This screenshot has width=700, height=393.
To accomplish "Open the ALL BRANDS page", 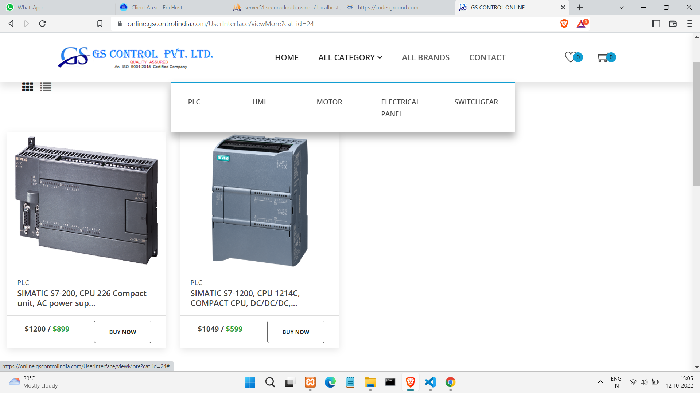I will pos(425,57).
